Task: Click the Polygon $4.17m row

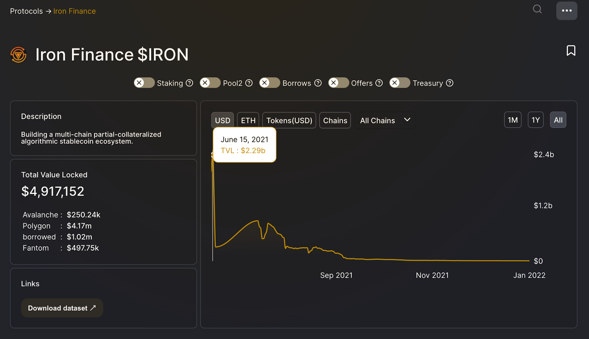Action: pyautogui.click(x=57, y=226)
